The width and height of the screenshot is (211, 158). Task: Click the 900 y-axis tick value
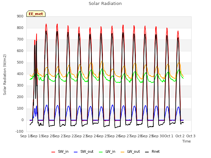click(x=20, y=16)
